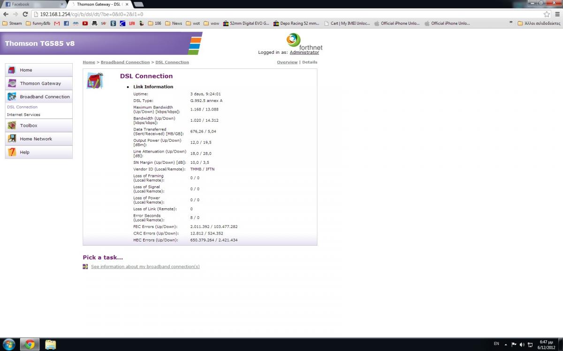Click the Forthnet logo
563x351 pixels.
click(304, 42)
